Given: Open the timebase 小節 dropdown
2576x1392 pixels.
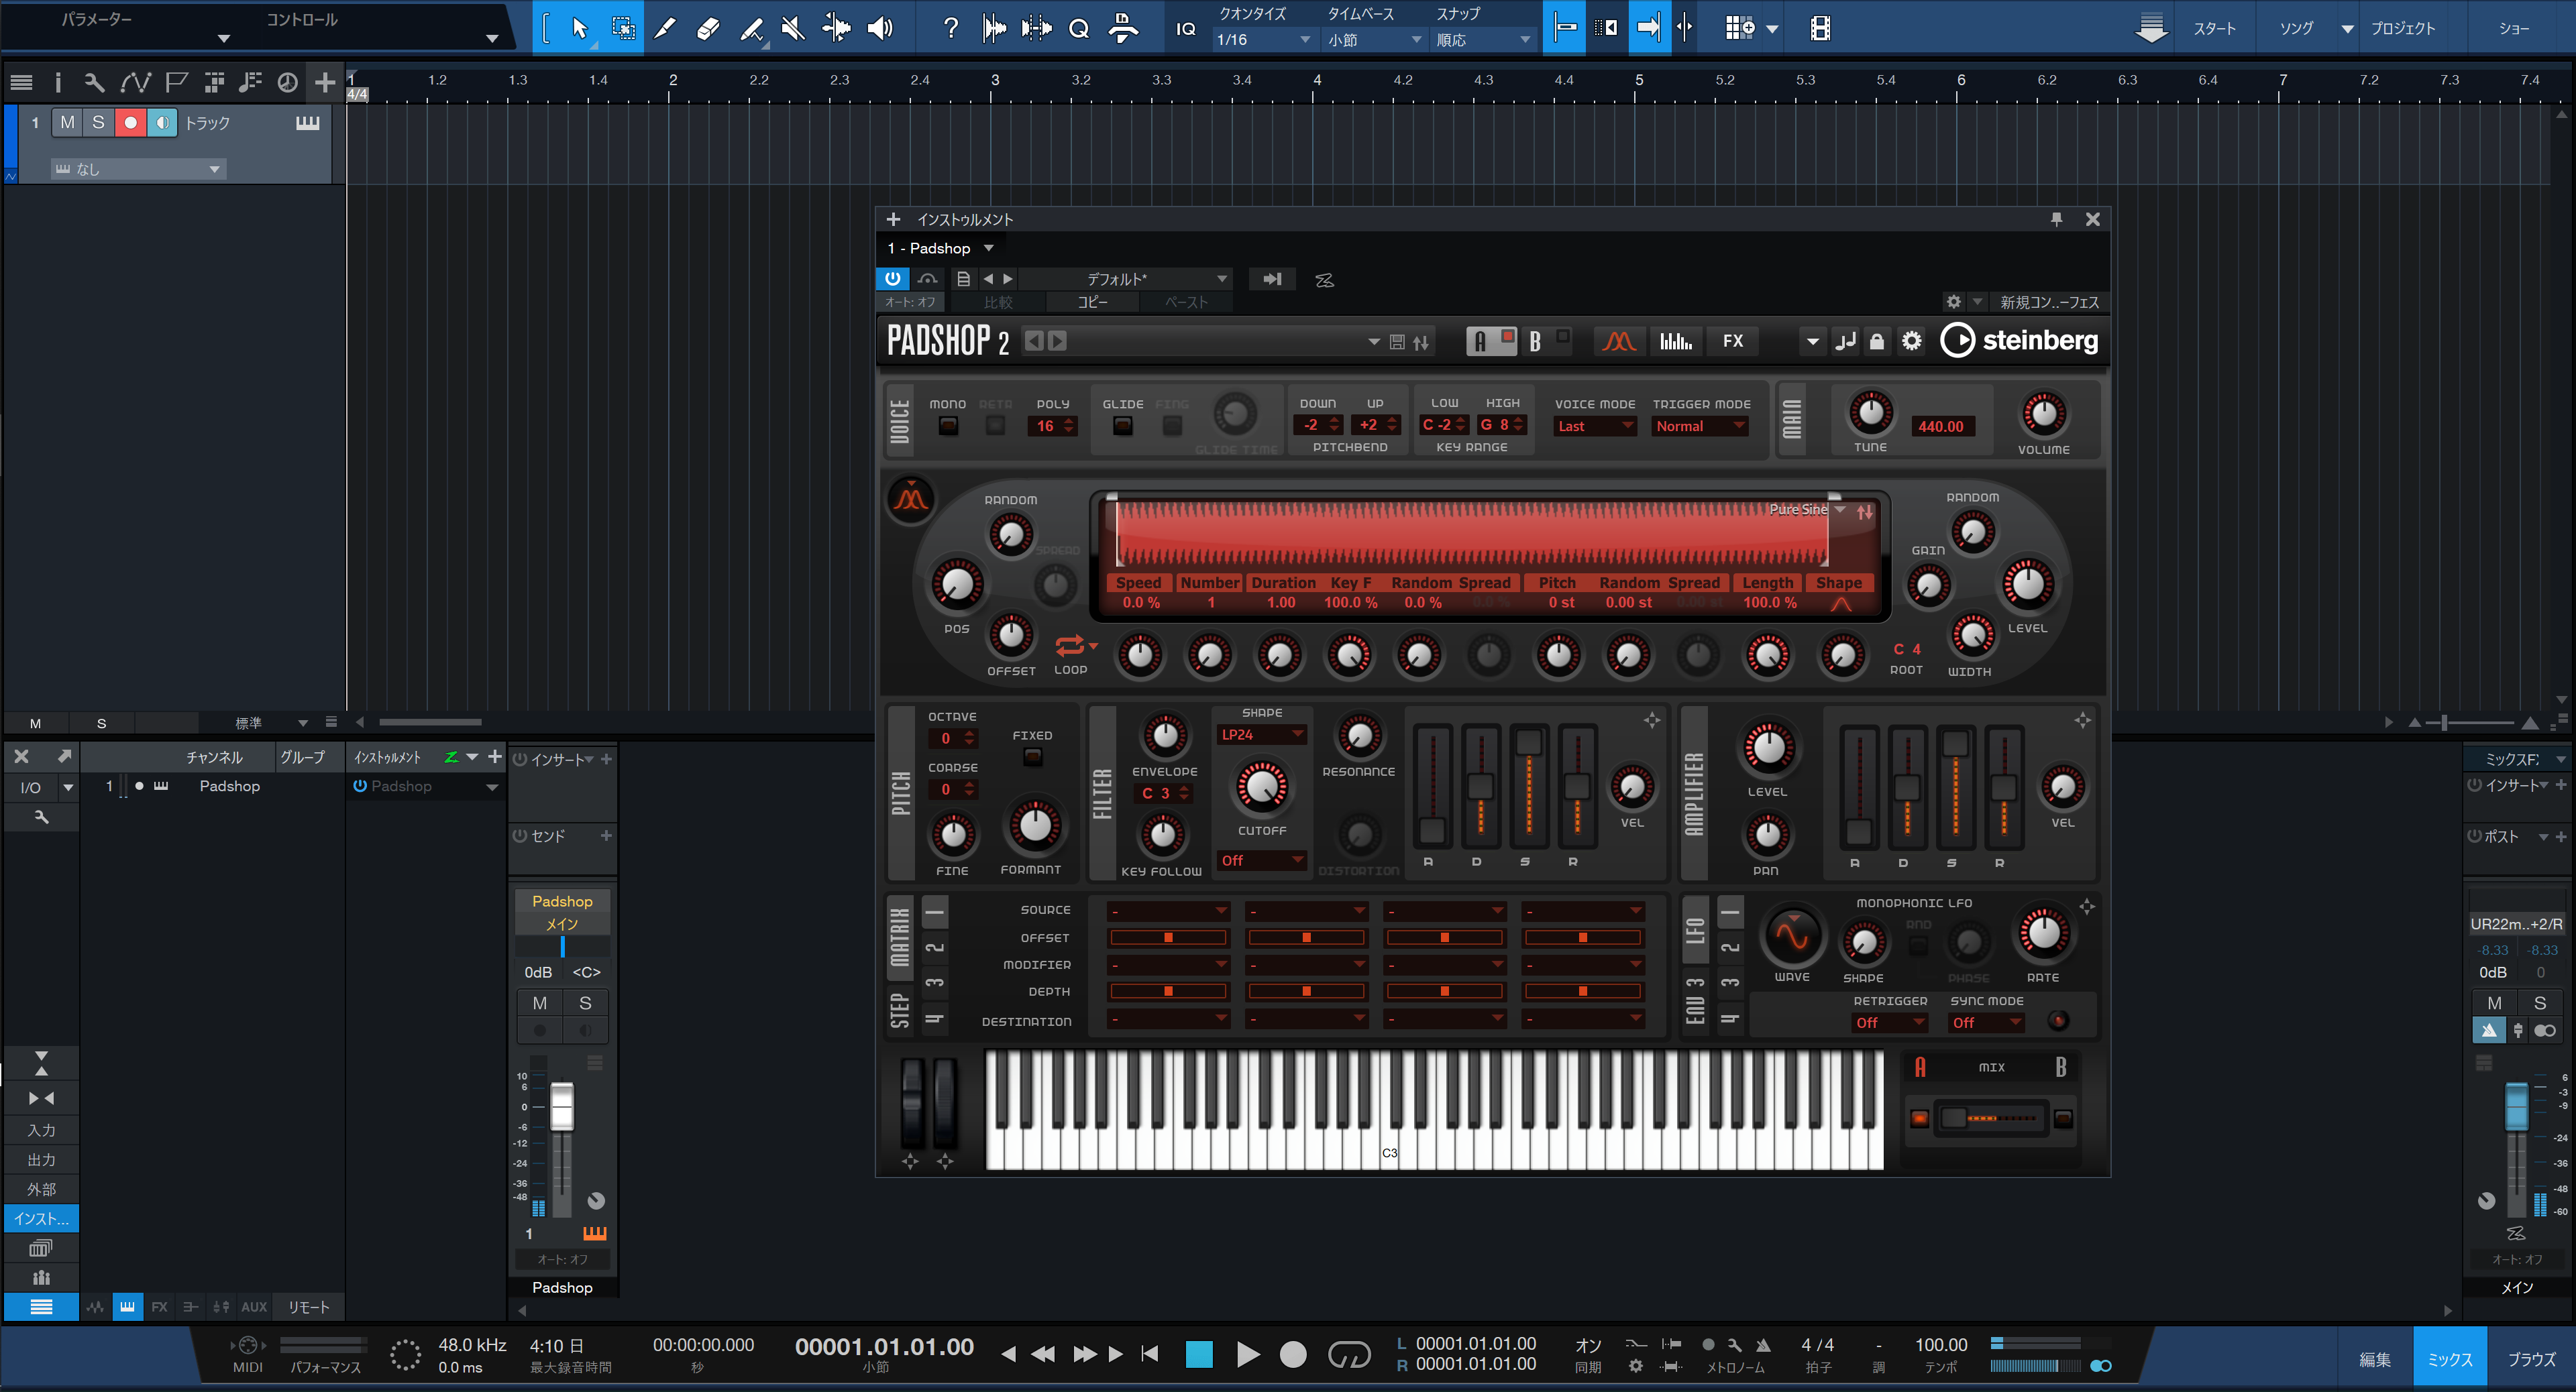Looking at the screenshot, I should pyautogui.click(x=1374, y=40).
